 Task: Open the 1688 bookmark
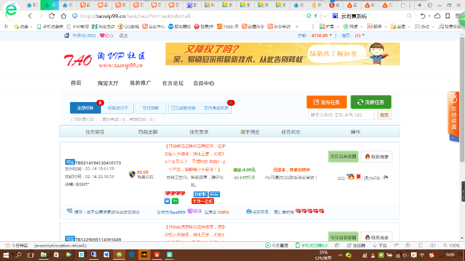(228, 27)
